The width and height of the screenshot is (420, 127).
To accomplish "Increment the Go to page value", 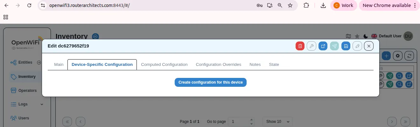I will pyautogui.click(x=252, y=120).
